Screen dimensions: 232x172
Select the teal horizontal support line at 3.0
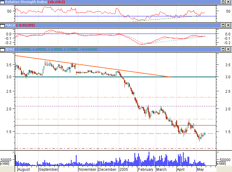[x=115, y=77]
